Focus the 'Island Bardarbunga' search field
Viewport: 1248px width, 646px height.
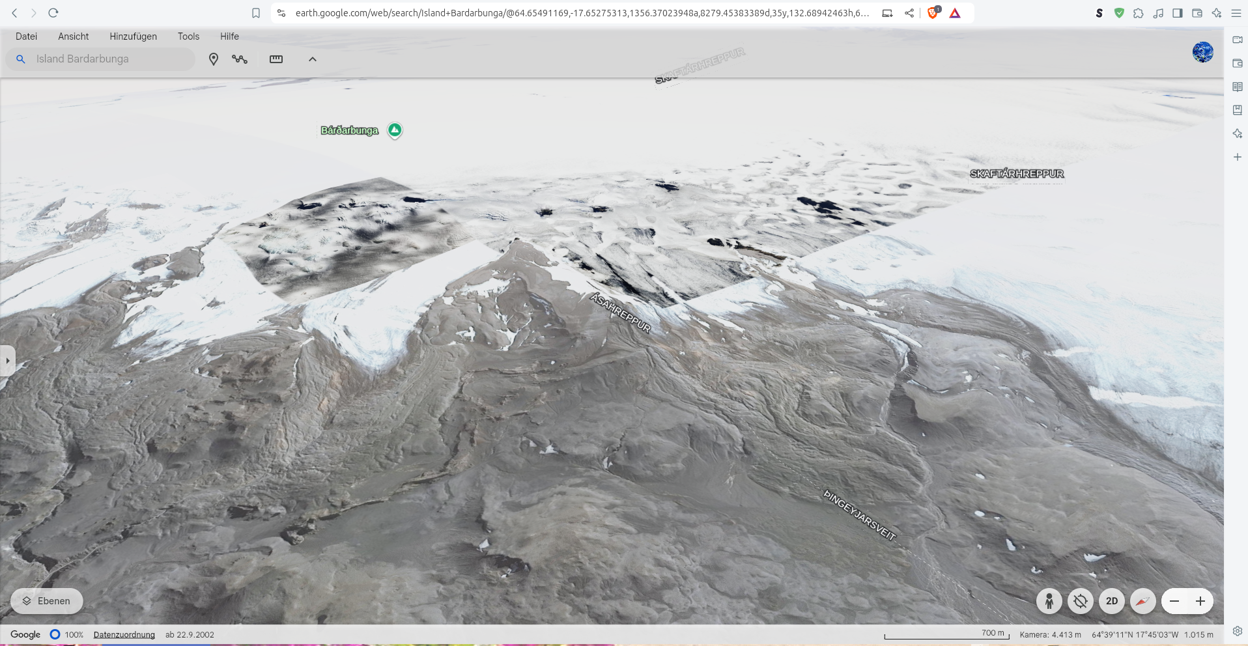click(100, 59)
